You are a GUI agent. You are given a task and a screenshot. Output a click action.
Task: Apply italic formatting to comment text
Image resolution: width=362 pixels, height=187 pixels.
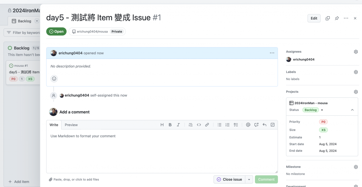pos(178,125)
